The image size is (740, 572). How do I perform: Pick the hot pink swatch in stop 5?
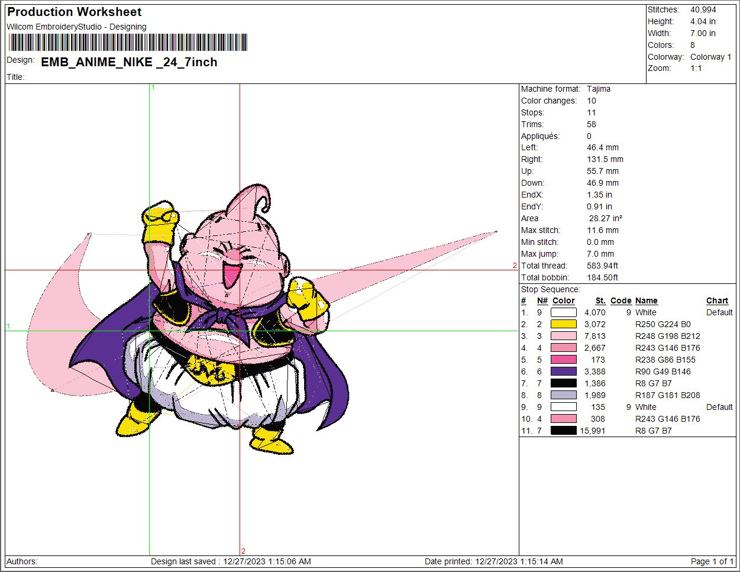563,360
